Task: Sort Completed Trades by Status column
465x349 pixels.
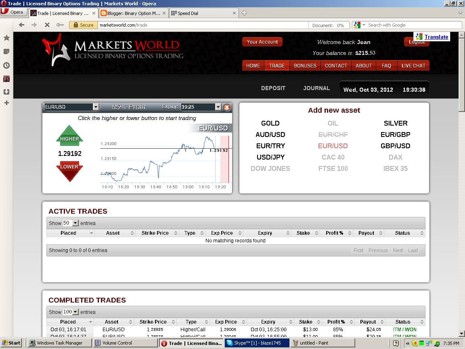Action: 404,322
